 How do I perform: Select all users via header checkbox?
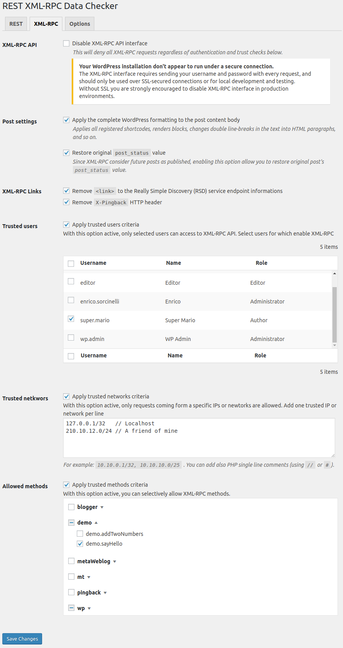tap(71, 264)
